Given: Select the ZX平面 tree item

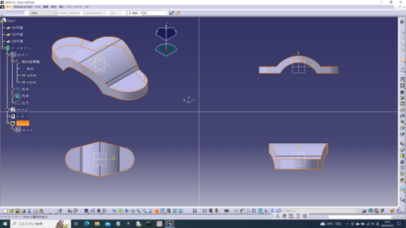Looking at the screenshot, I should [17, 41].
